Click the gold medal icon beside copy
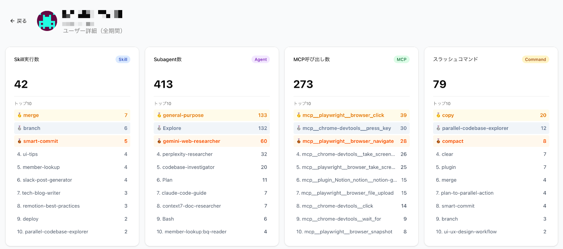This screenshot has height=249, width=563. [x=438, y=115]
